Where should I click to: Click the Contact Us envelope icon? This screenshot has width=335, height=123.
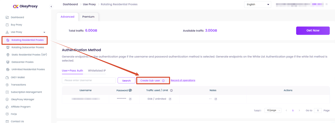(7, 122)
